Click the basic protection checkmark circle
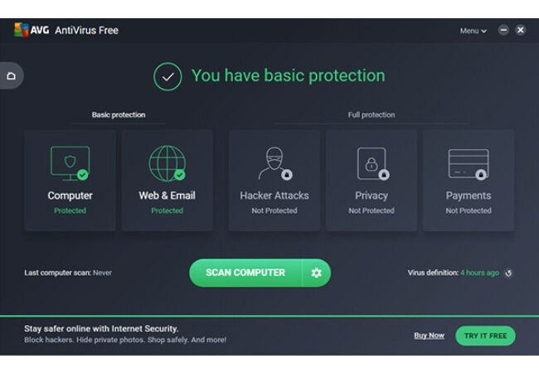This screenshot has height=373, width=539. click(x=168, y=76)
